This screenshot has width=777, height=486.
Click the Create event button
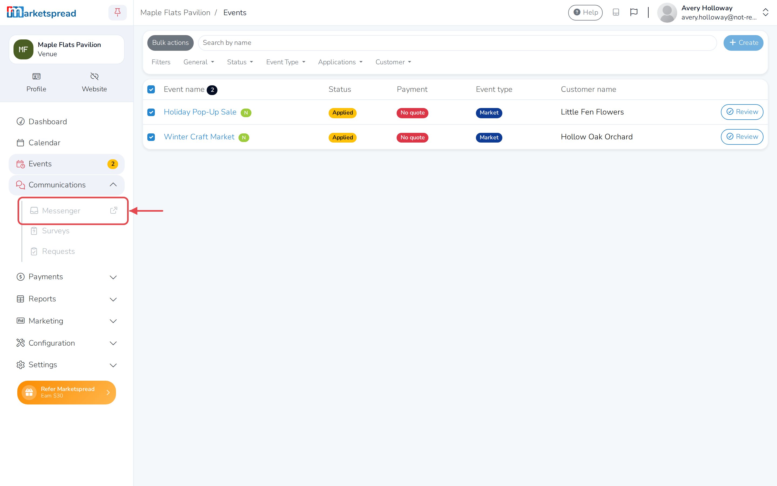[x=743, y=43]
